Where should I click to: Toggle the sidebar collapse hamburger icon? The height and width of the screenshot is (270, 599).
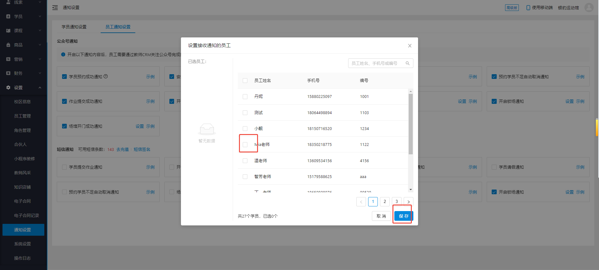point(55,7)
